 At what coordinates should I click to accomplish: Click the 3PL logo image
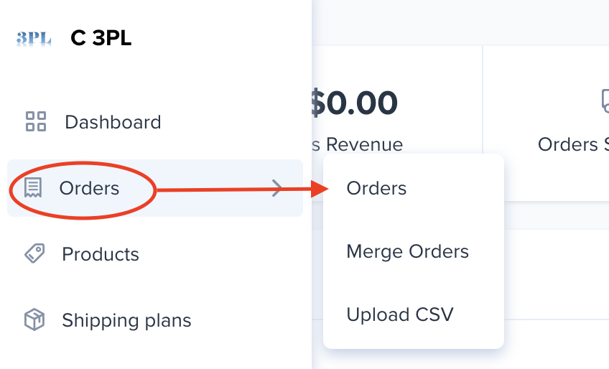click(x=34, y=39)
